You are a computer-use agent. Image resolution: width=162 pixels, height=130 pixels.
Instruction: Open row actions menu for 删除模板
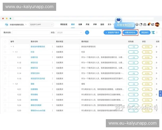click(52, 100)
